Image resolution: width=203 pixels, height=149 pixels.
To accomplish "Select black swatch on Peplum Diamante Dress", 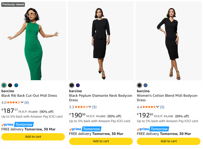I will [x=72, y=85].
